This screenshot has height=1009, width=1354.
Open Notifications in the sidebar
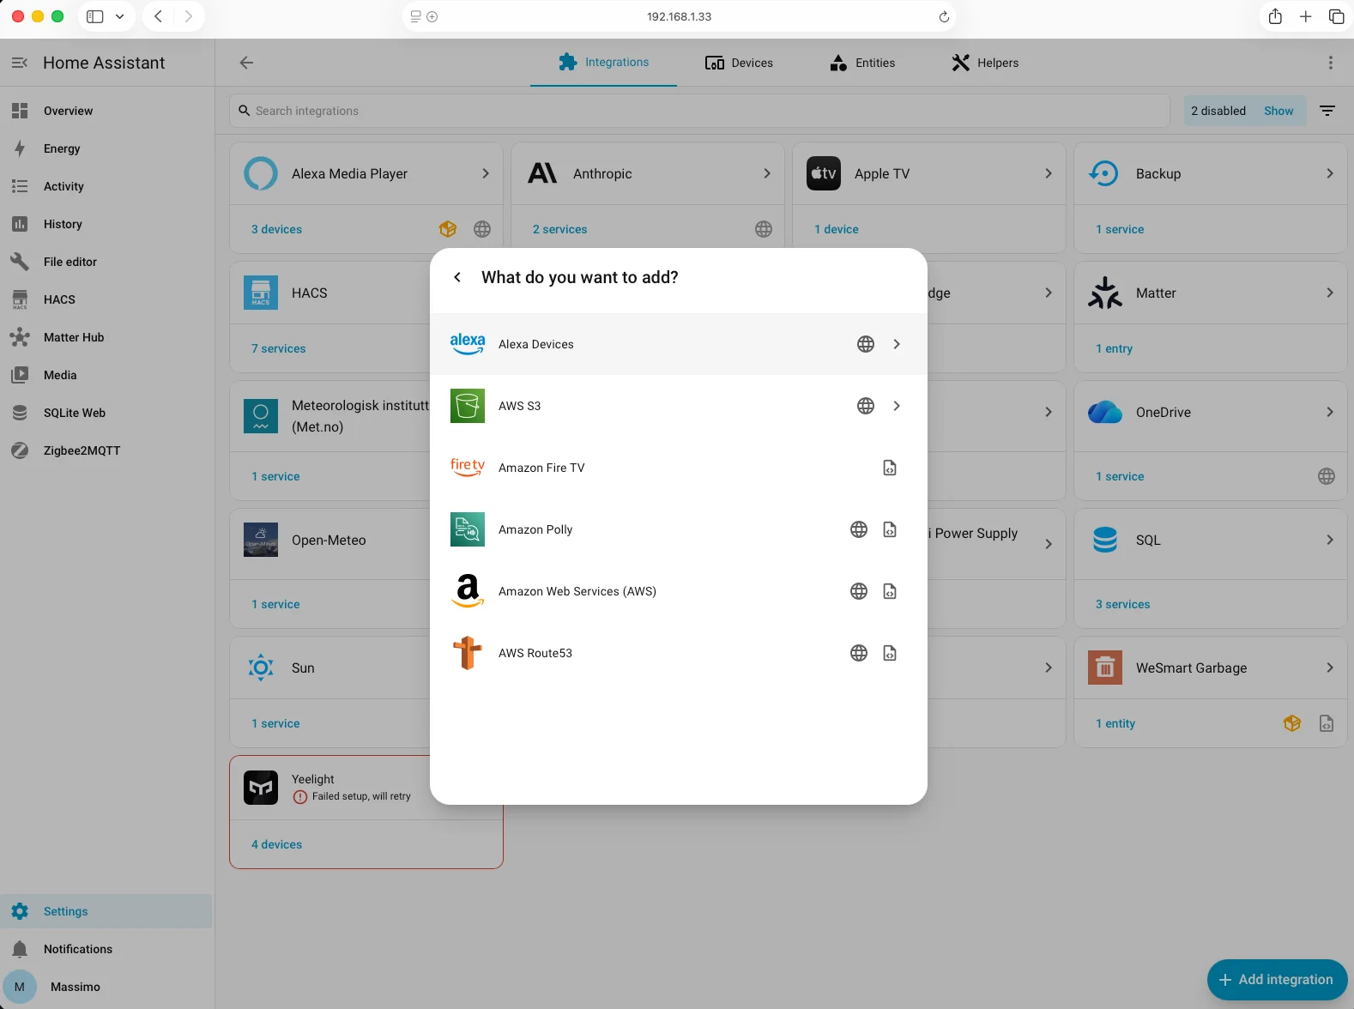(x=106, y=949)
